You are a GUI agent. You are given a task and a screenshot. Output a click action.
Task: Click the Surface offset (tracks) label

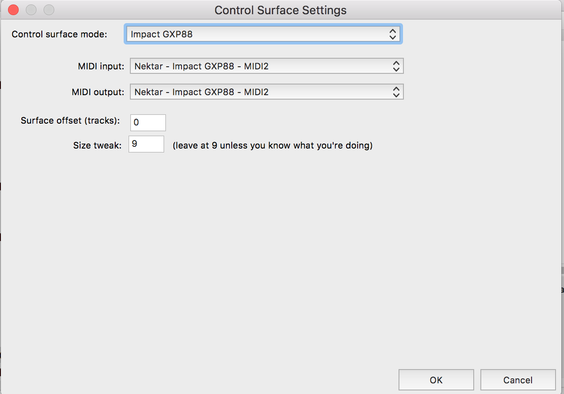pyautogui.click(x=70, y=121)
